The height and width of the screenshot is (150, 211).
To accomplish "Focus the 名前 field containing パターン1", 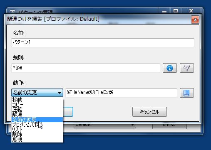I will pyautogui.click(x=103, y=43).
